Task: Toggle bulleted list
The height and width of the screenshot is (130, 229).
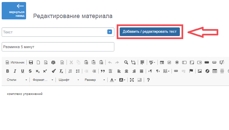Action: click(x=78, y=71)
